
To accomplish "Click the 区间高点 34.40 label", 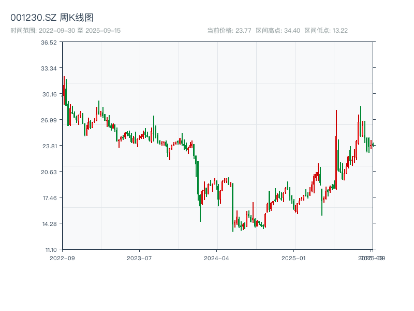I will 278,31.
